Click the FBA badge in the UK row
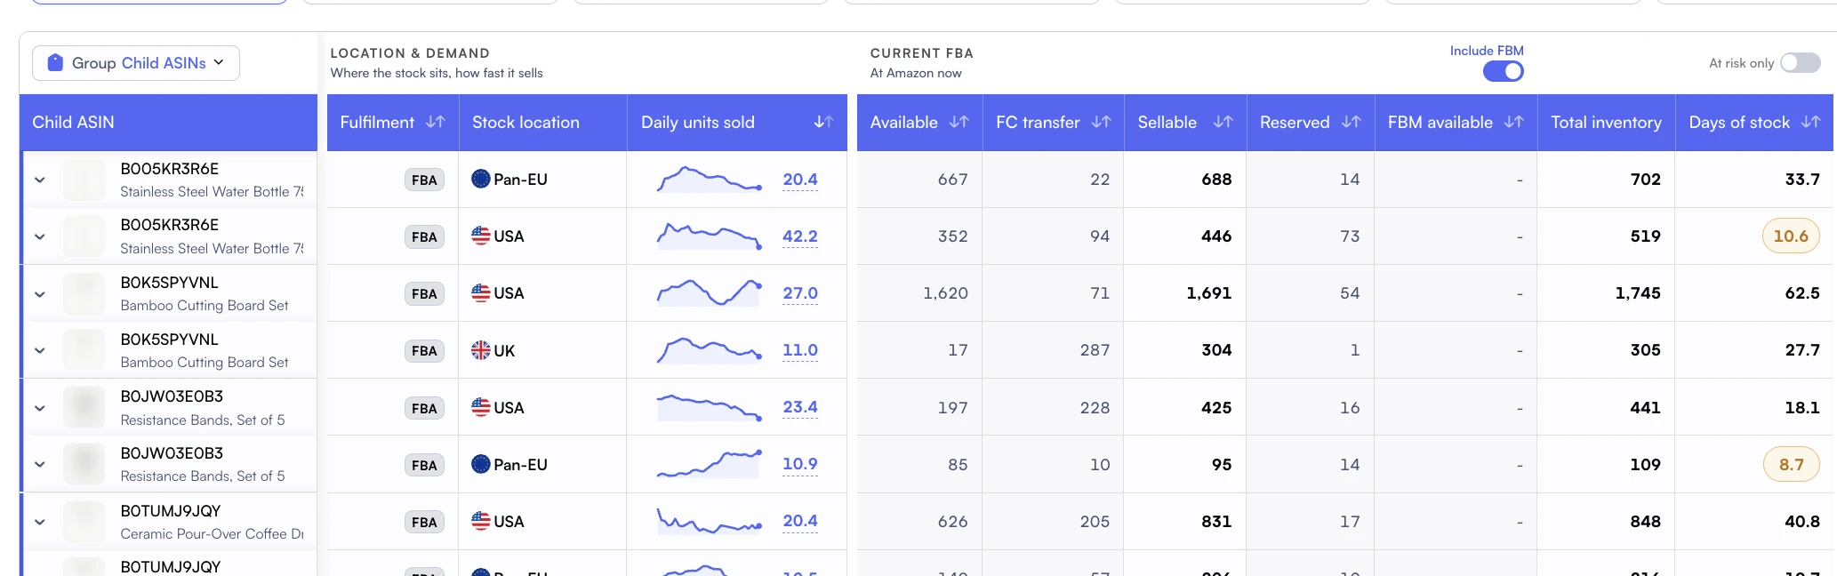 [424, 351]
